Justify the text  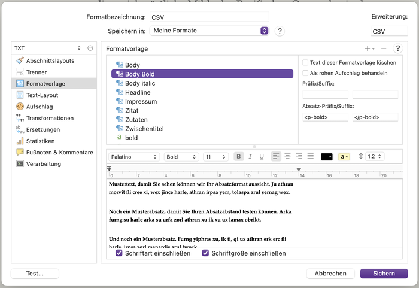311,156
